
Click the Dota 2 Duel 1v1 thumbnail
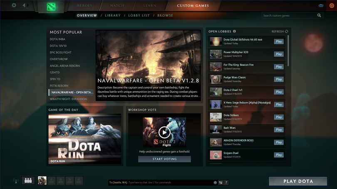pyautogui.click(x=216, y=92)
